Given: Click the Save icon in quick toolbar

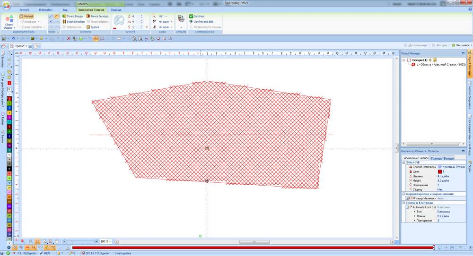Looking at the screenshot, I should pos(4,38).
